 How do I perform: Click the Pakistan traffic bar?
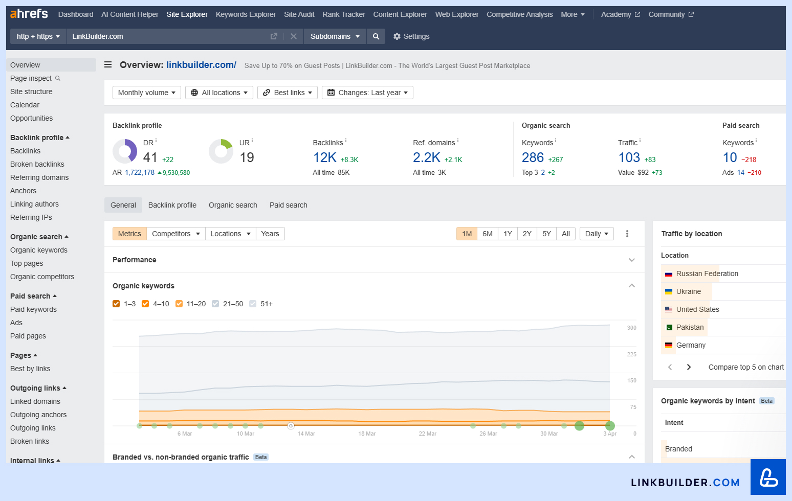click(x=684, y=327)
